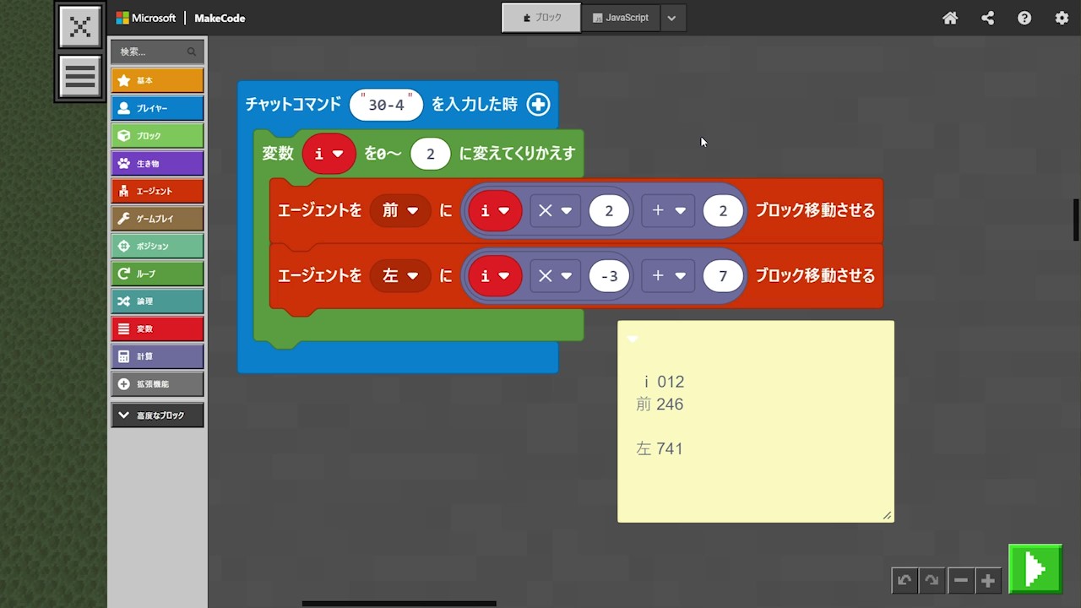
Task: Click the undo arrow in workspace
Action: tap(904, 580)
